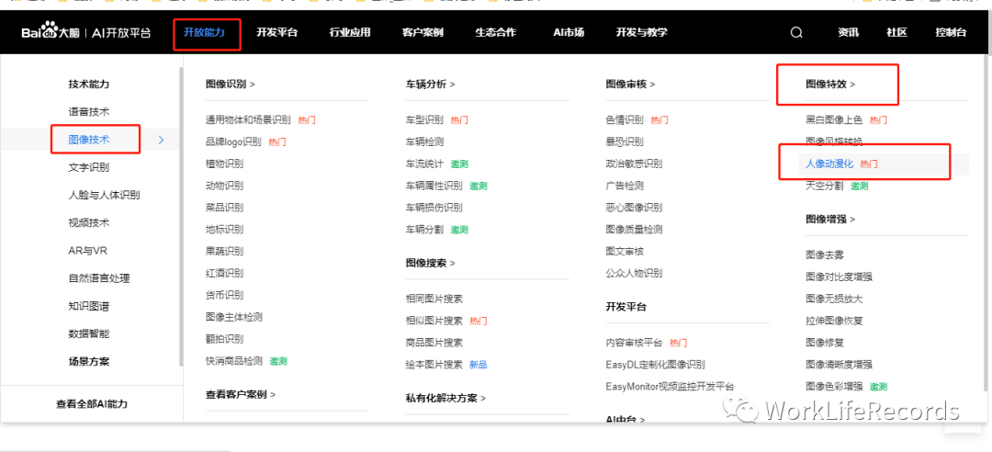
Task: Open the 开放能力 menu
Action: coord(204,32)
